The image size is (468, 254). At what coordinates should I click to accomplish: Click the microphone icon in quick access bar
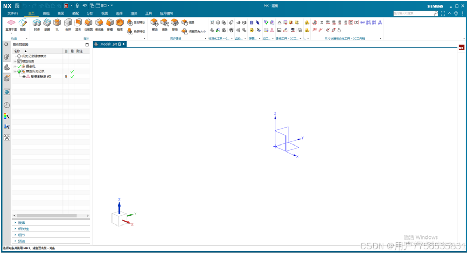coord(78,6)
